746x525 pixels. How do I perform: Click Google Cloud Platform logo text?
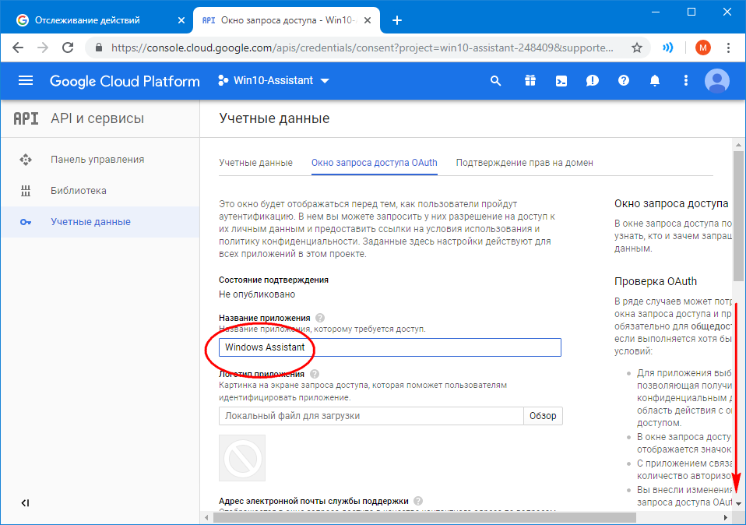pyautogui.click(x=125, y=81)
